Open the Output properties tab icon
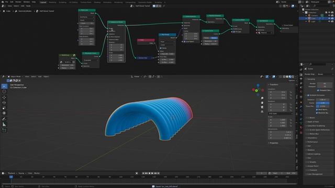Viewport: 335px width, 188px height. [301, 79]
